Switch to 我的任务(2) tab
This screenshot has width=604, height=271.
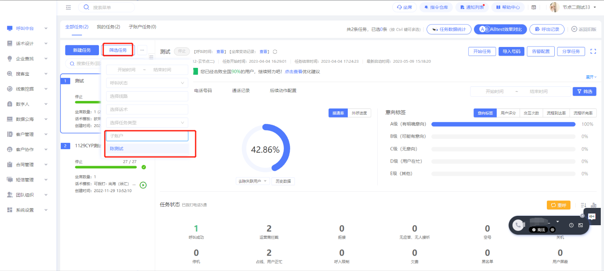coord(108,27)
